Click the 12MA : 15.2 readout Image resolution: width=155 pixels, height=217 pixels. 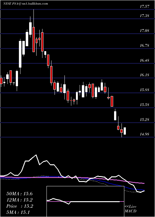(x=19, y=200)
